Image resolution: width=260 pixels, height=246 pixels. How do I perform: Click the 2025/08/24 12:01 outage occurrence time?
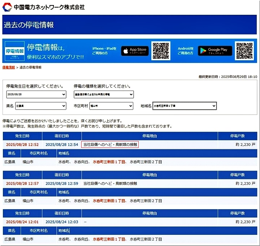(22, 222)
